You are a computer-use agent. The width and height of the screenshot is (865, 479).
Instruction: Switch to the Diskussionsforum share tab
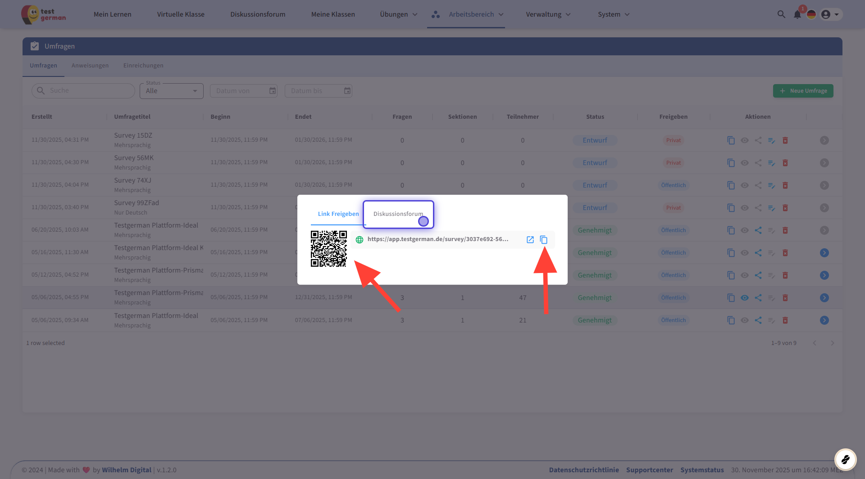398,214
